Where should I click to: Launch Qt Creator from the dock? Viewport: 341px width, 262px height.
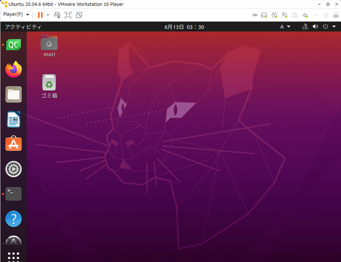tap(14, 45)
